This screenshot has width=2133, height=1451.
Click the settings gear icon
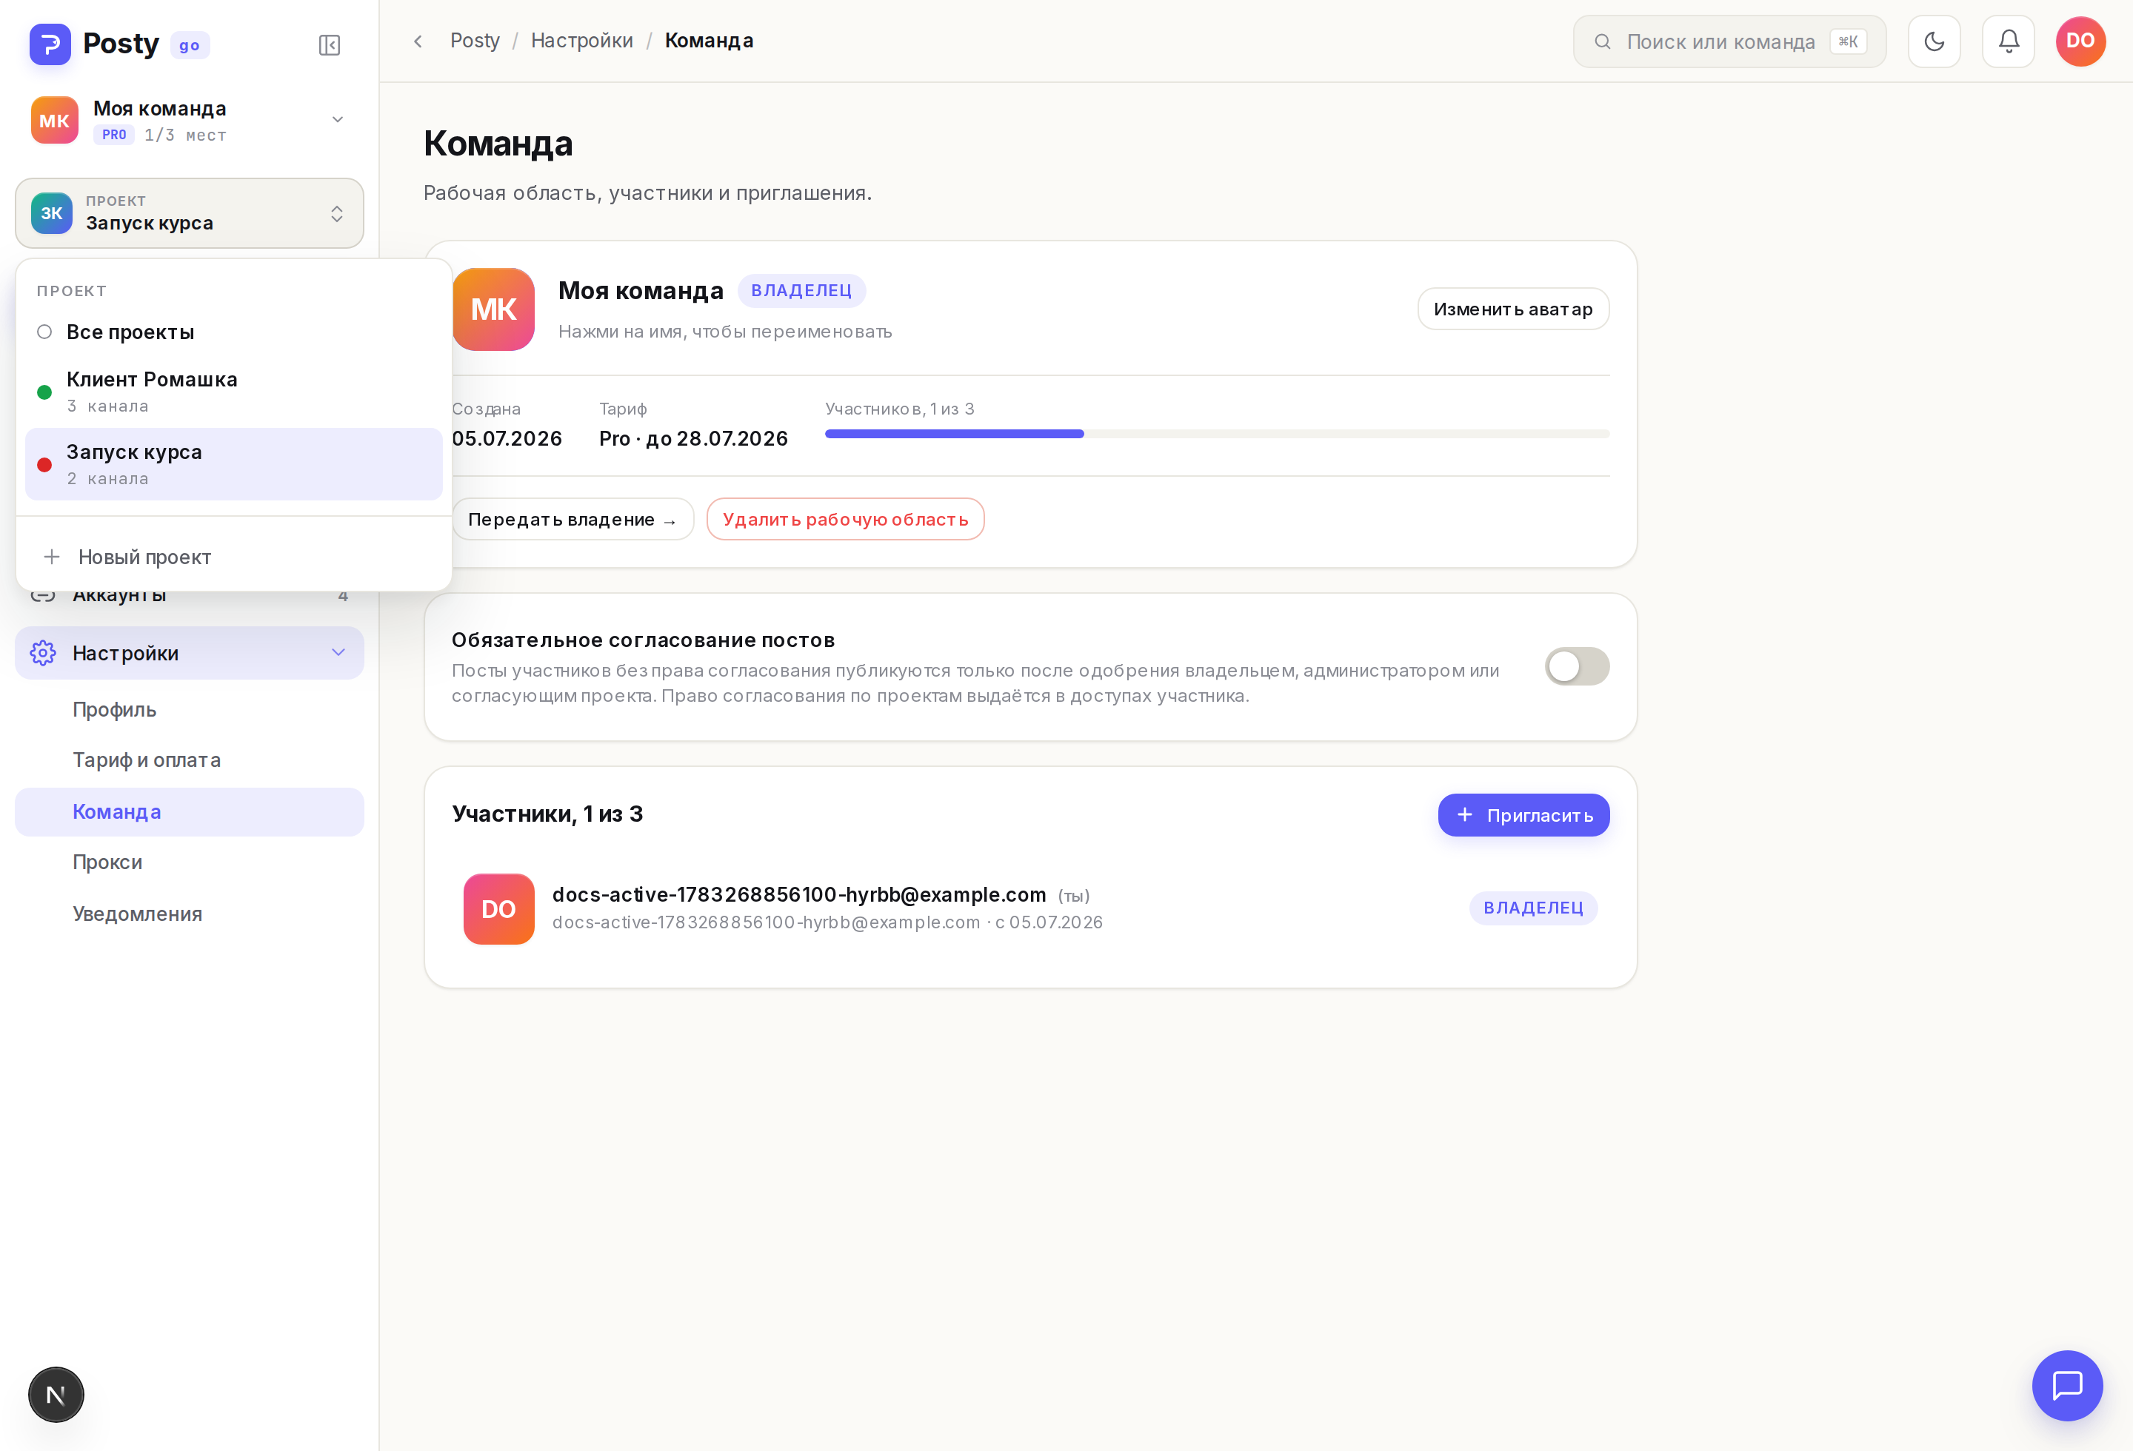[x=43, y=653]
